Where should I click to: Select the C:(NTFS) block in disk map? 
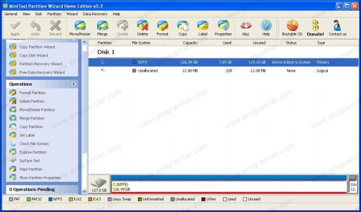click(229, 185)
